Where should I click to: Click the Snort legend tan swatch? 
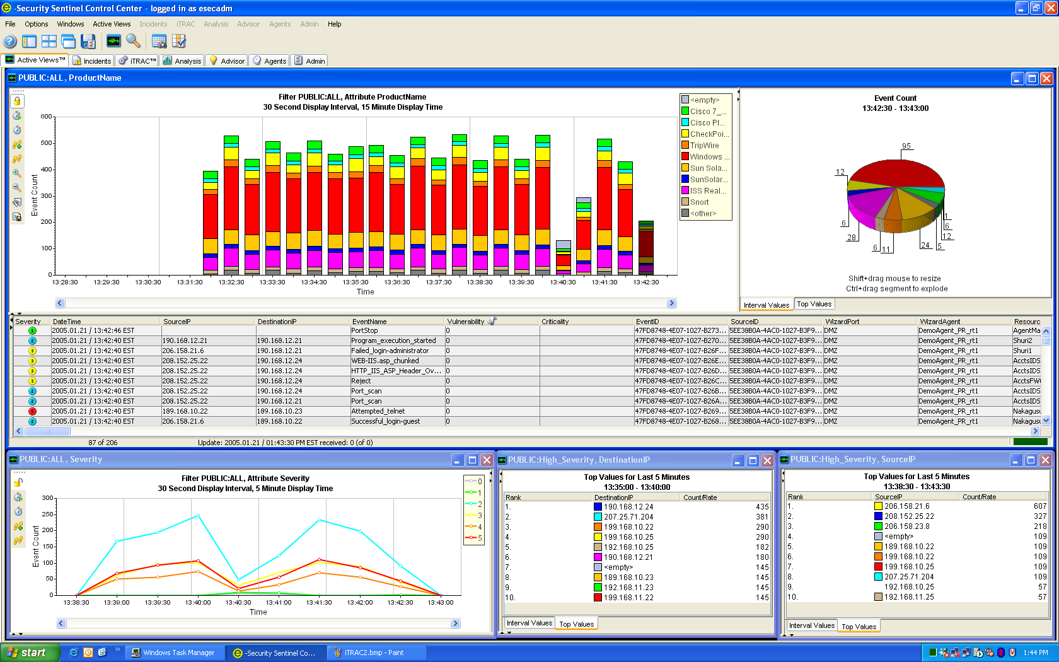point(685,202)
